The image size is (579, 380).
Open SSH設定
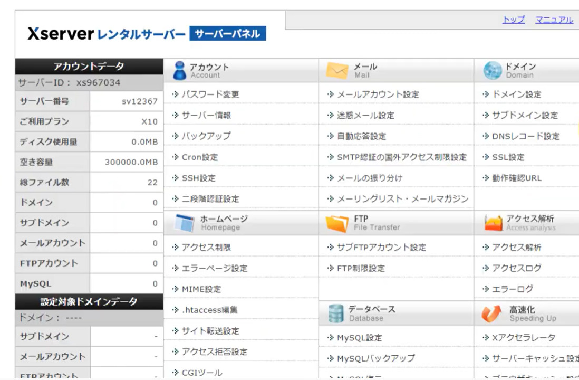pyautogui.click(x=199, y=178)
